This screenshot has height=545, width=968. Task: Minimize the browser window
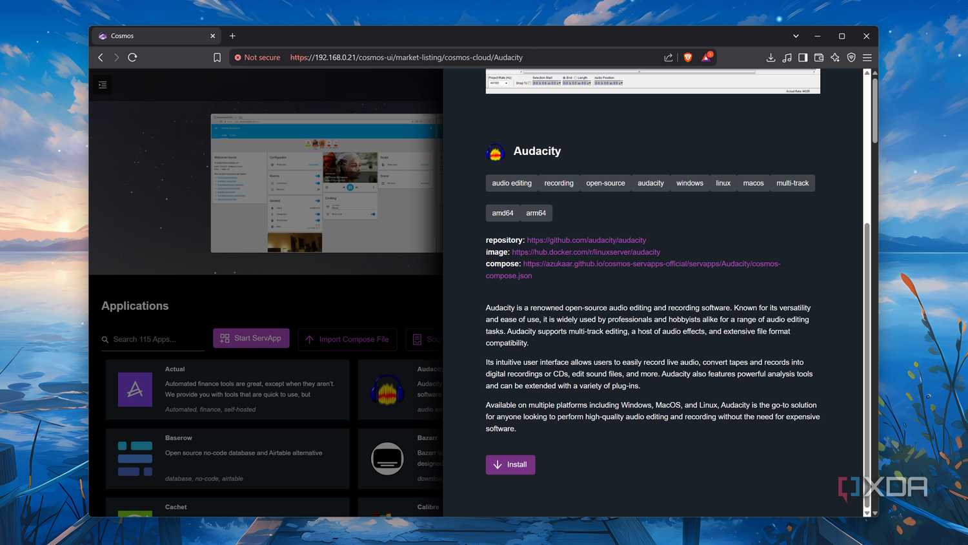[x=818, y=36]
